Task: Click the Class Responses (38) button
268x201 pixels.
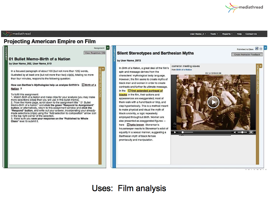Action: click(94, 53)
